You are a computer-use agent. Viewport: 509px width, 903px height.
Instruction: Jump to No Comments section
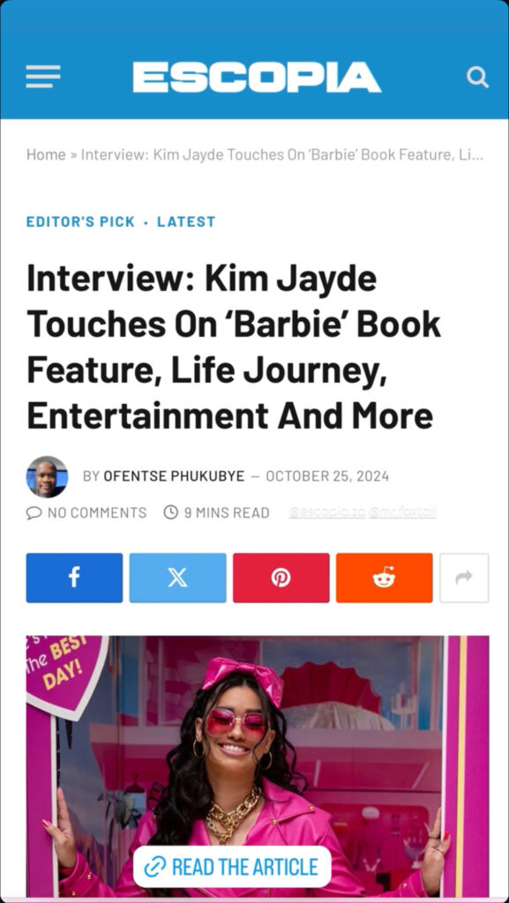tap(87, 512)
